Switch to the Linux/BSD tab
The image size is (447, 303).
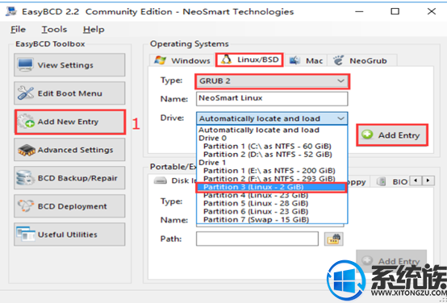pos(249,60)
